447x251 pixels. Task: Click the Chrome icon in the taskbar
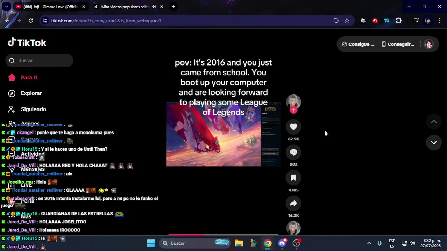tap(268, 243)
